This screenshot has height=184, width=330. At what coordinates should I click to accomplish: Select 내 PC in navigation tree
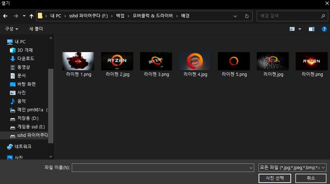[20, 42]
